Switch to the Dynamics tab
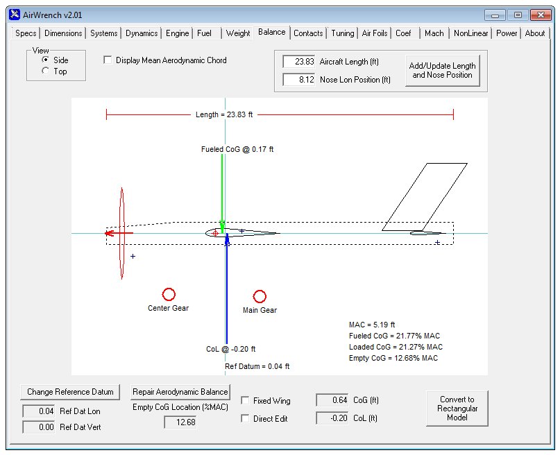The width and height of the screenshot is (560, 455). click(141, 33)
